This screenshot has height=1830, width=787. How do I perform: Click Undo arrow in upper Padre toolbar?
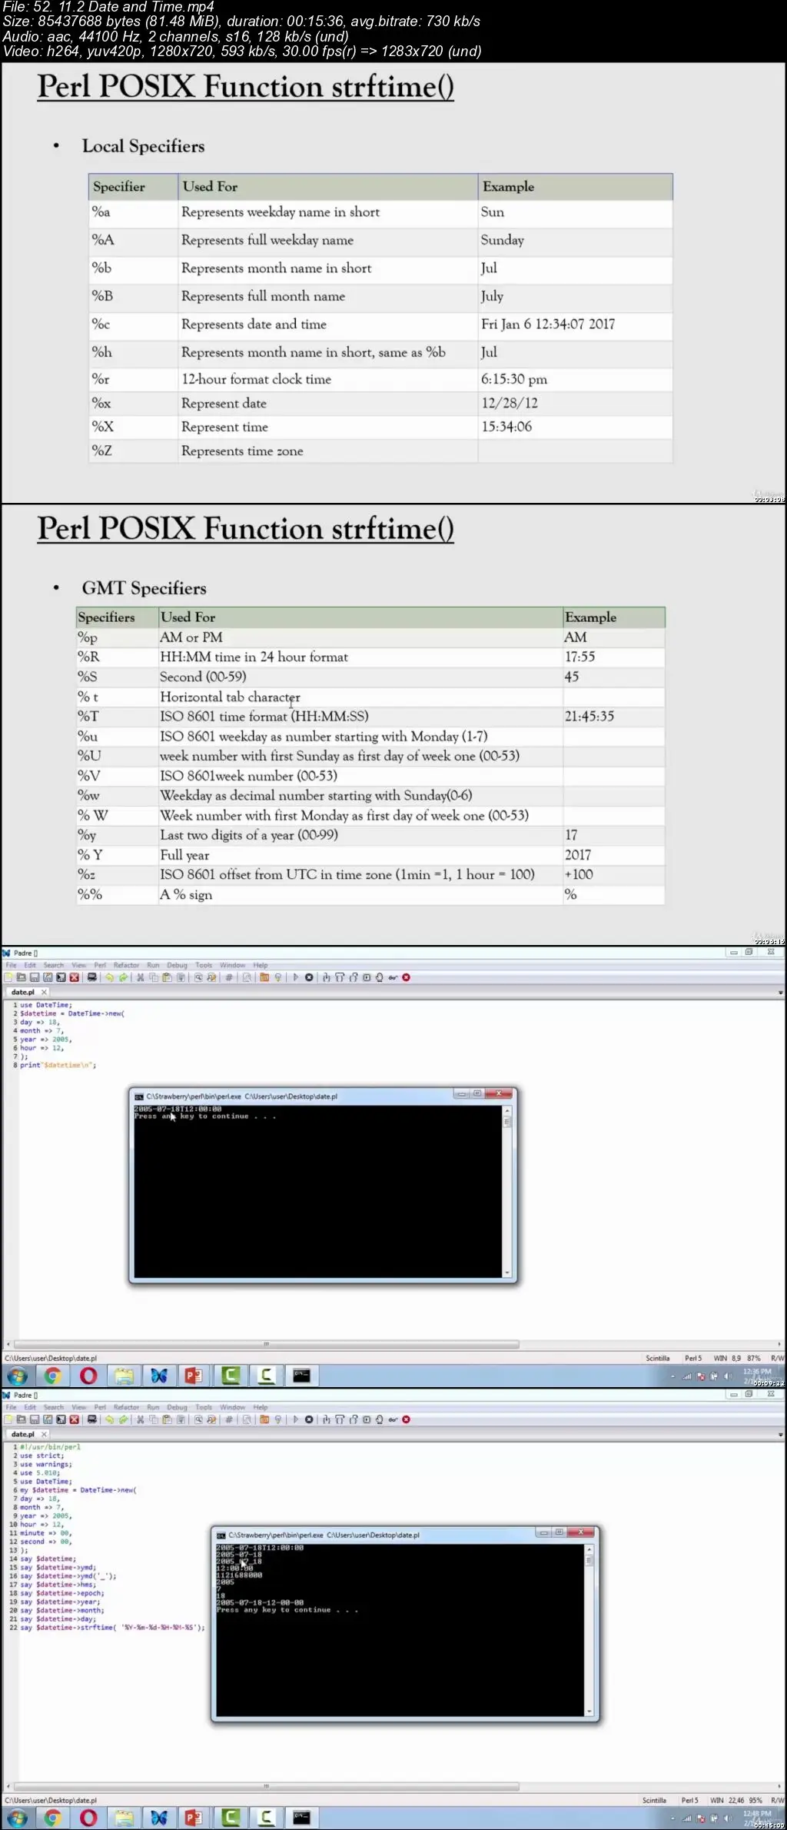pyautogui.click(x=109, y=977)
